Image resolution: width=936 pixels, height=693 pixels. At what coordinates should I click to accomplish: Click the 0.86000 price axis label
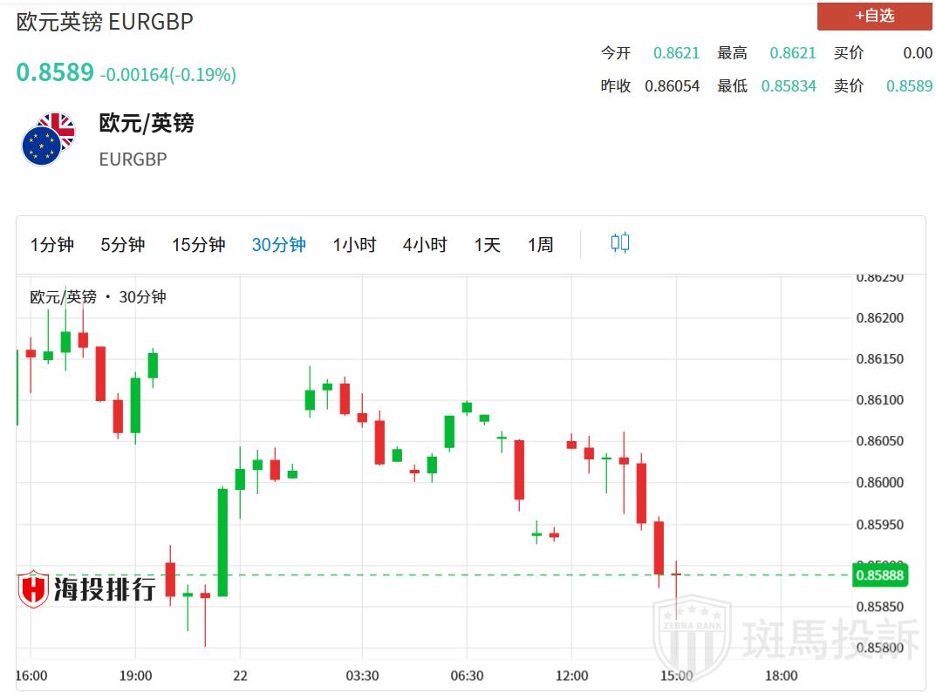[x=879, y=483]
